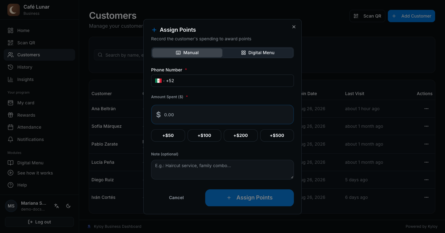Click the +$200 quick amount button
This screenshot has height=233, width=445.
241,135
